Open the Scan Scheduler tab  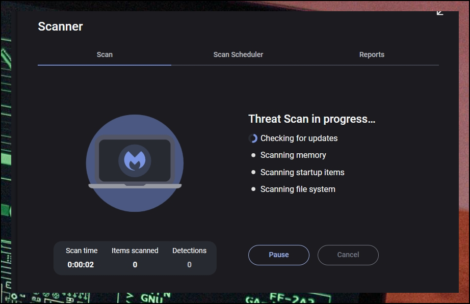(238, 54)
